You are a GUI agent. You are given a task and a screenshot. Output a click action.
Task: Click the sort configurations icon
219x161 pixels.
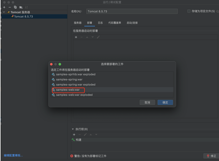pos(26,7)
